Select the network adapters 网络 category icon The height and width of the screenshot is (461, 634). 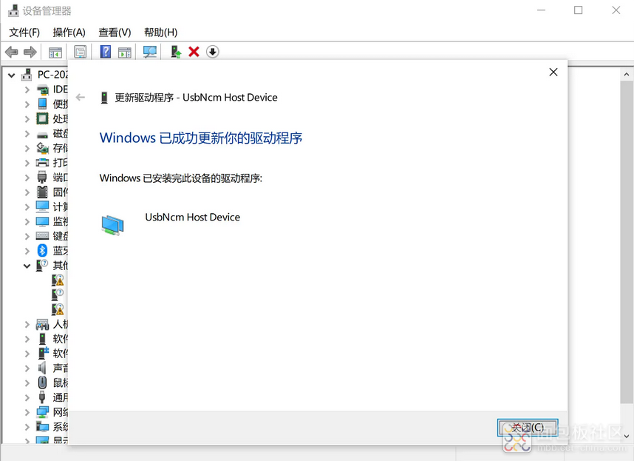pos(42,412)
